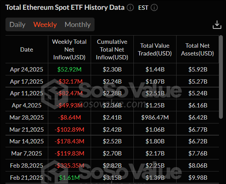The width and height of the screenshot is (226, 184).
Task: Click the EST timezone label
Action: [143, 7]
